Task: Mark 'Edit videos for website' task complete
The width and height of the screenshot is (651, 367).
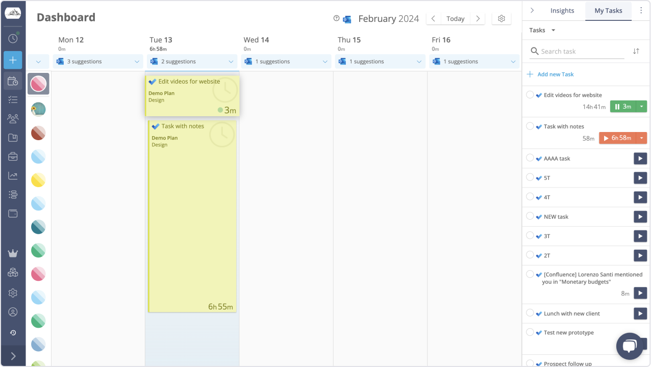Action: coord(530,95)
